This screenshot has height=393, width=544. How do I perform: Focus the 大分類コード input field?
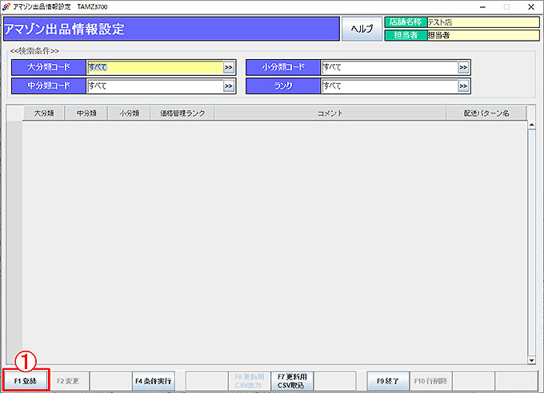pyautogui.click(x=155, y=67)
